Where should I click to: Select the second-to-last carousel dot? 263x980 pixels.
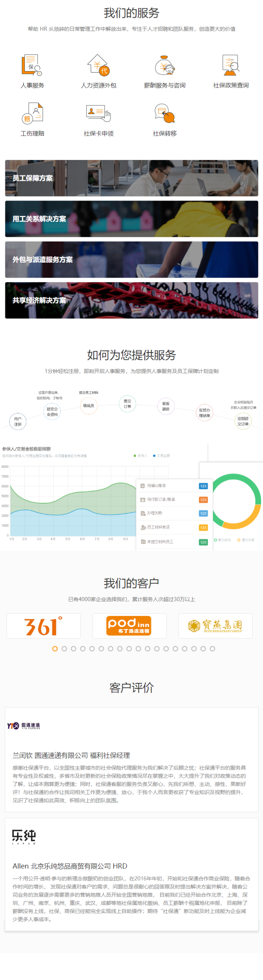pos(203,648)
